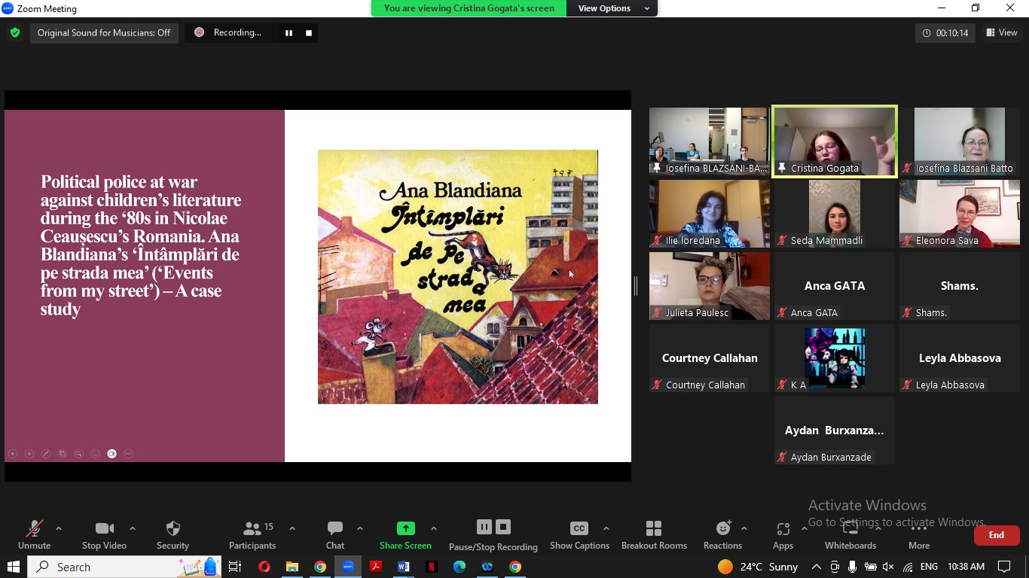1029x578 pixels.
Task: Open File Explorer from taskbar
Action: pyautogui.click(x=292, y=567)
